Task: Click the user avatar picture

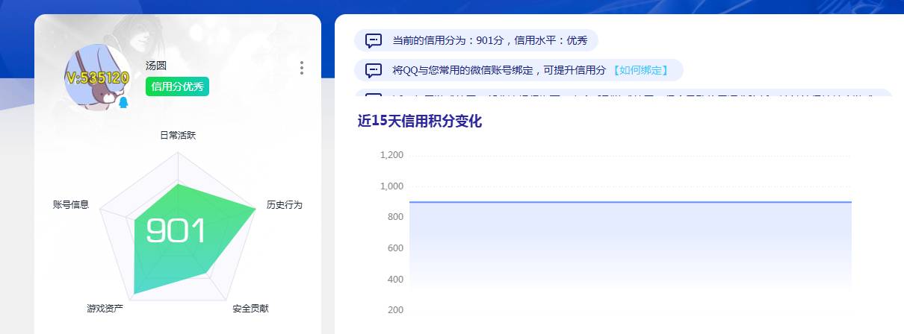Action: pos(97,77)
